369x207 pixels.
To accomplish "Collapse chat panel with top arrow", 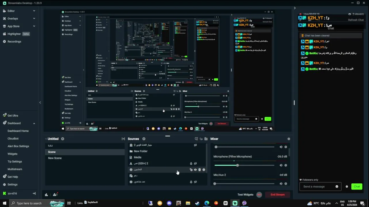I will [295, 8].
